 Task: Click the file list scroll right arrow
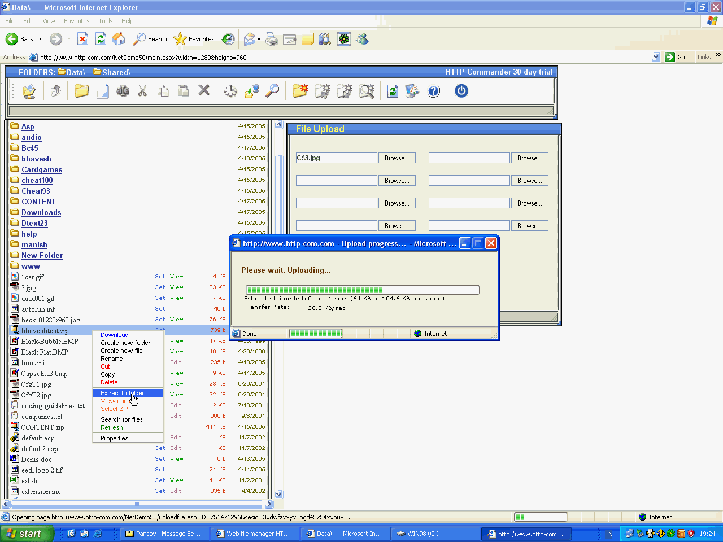click(269, 504)
